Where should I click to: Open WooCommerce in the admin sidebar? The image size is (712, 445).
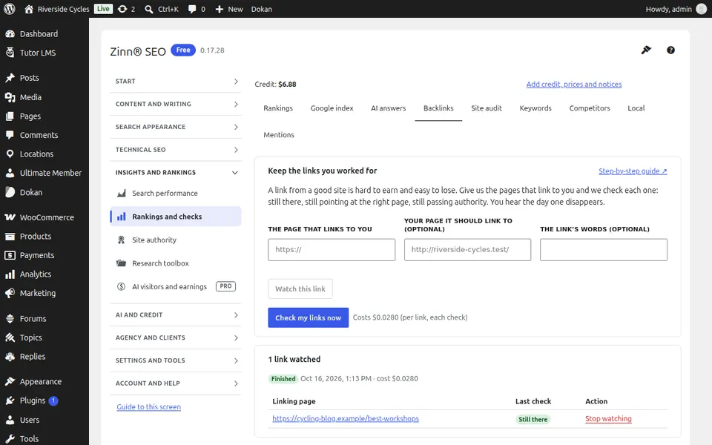click(x=44, y=217)
